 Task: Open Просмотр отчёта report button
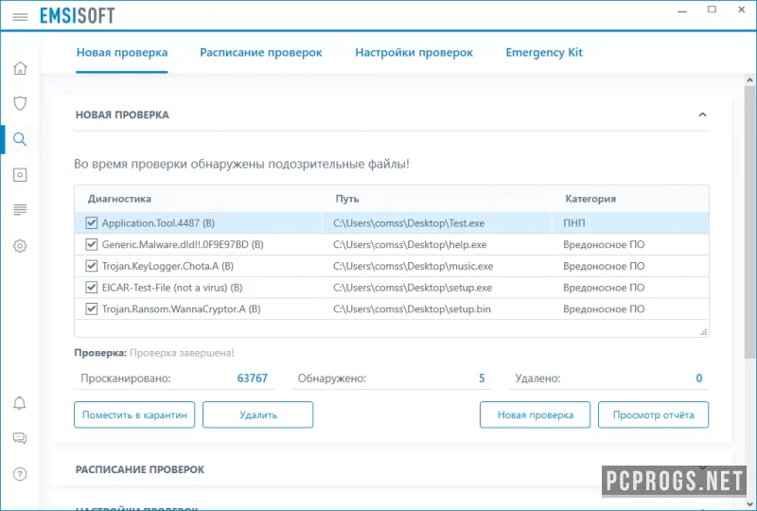point(653,414)
